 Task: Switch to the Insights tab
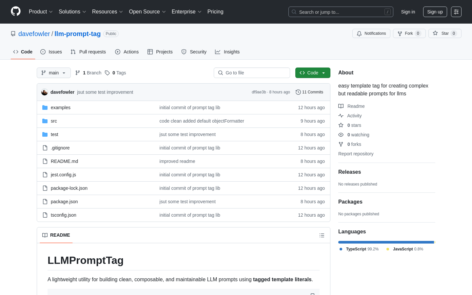(x=227, y=52)
